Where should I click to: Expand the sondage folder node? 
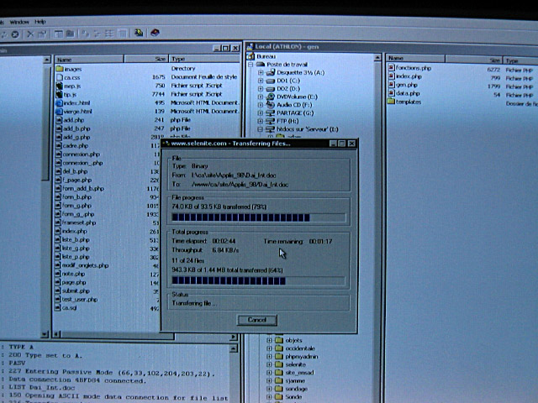(x=269, y=389)
